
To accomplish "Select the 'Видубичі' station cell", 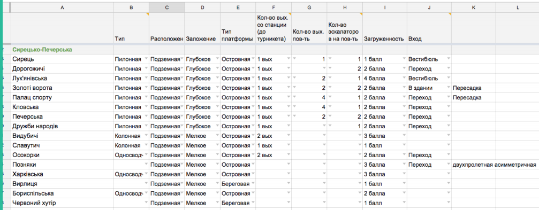I will pos(62,136).
